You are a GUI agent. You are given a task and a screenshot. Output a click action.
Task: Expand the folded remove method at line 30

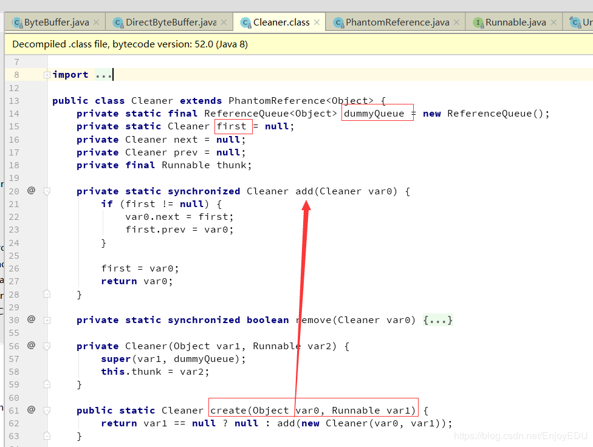[x=47, y=320]
